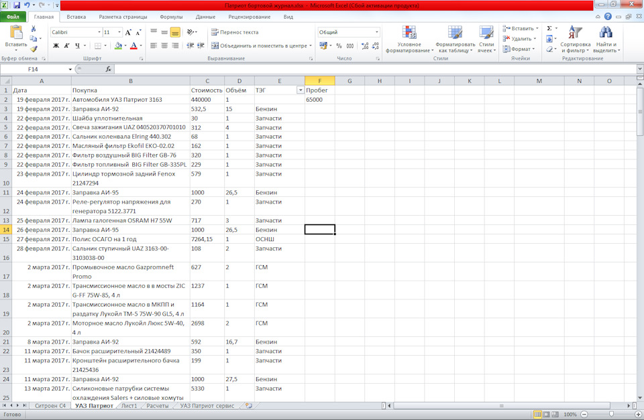Screen dimensions: 644x420
Task: Open the number format dropdown (Общий)
Action: tap(376, 32)
